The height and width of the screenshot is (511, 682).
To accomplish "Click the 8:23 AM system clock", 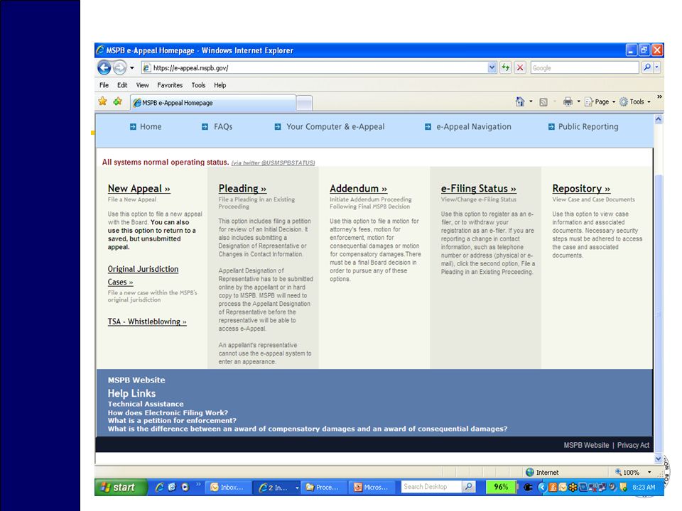I will [x=644, y=488].
